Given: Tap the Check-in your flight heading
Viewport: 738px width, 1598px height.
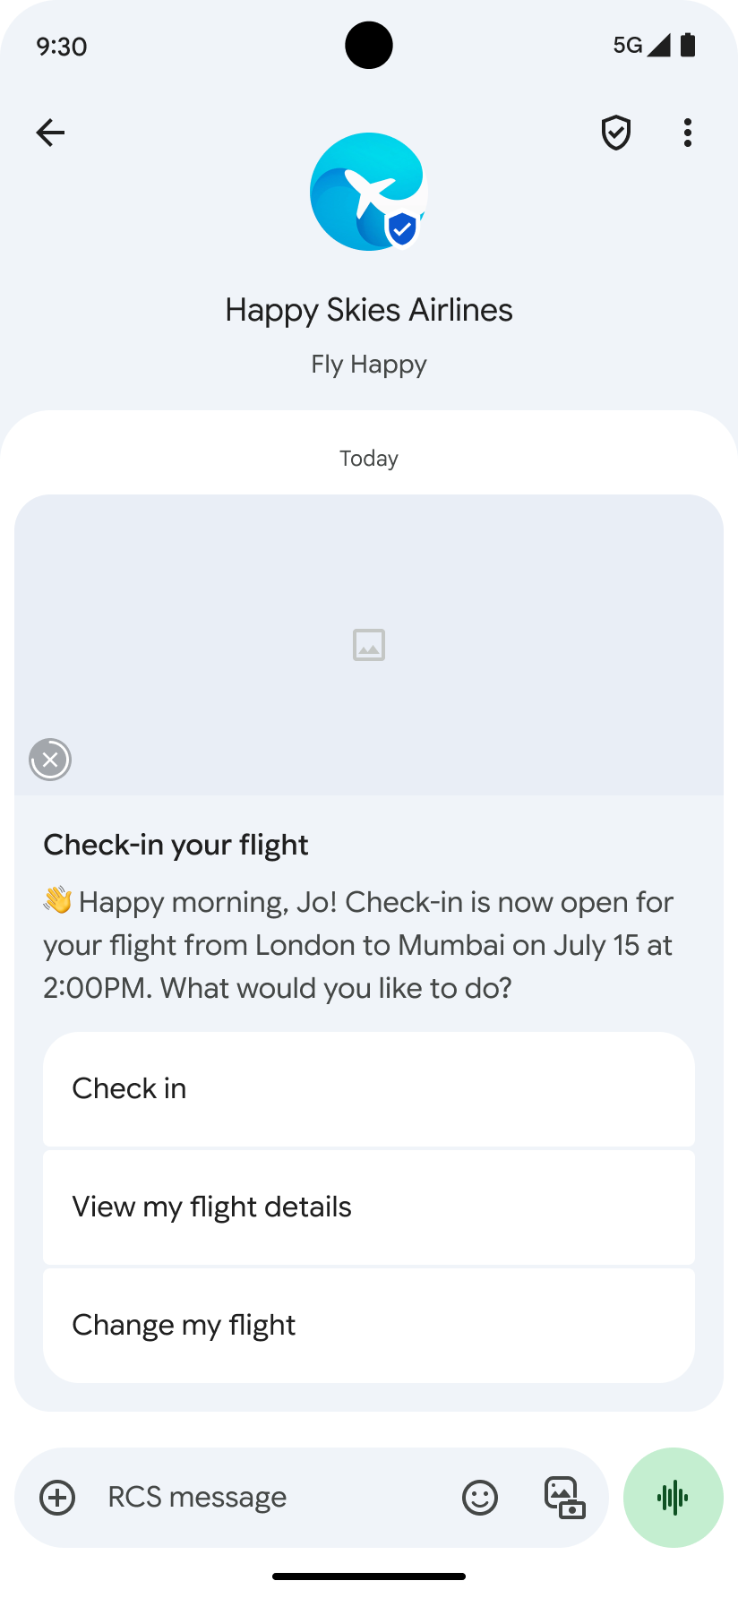Looking at the screenshot, I should [176, 845].
